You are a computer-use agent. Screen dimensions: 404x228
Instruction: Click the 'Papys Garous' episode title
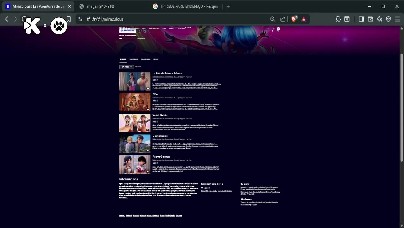pyautogui.click(x=161, y=157)
